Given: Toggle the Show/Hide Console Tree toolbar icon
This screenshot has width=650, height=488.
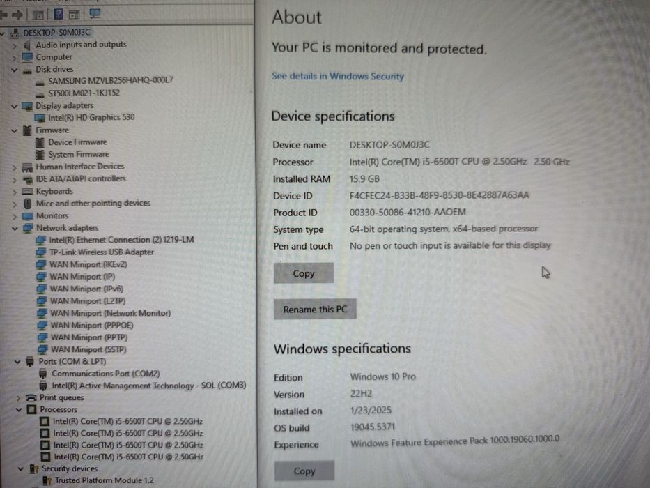Looking at the screenshot, I should [38, 15].
